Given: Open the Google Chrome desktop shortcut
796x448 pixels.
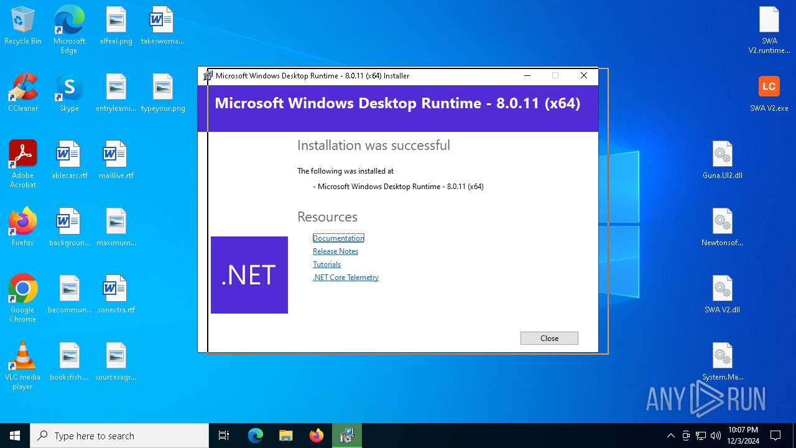Looking at the screenshot, I should point(23,299).
